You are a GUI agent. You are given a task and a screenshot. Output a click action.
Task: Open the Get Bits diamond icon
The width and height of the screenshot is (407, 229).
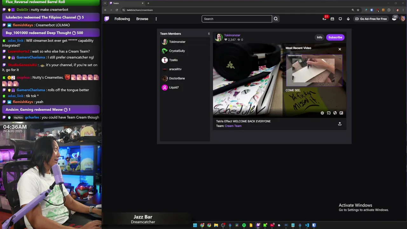pyautogui.click(x=348, y=19)
